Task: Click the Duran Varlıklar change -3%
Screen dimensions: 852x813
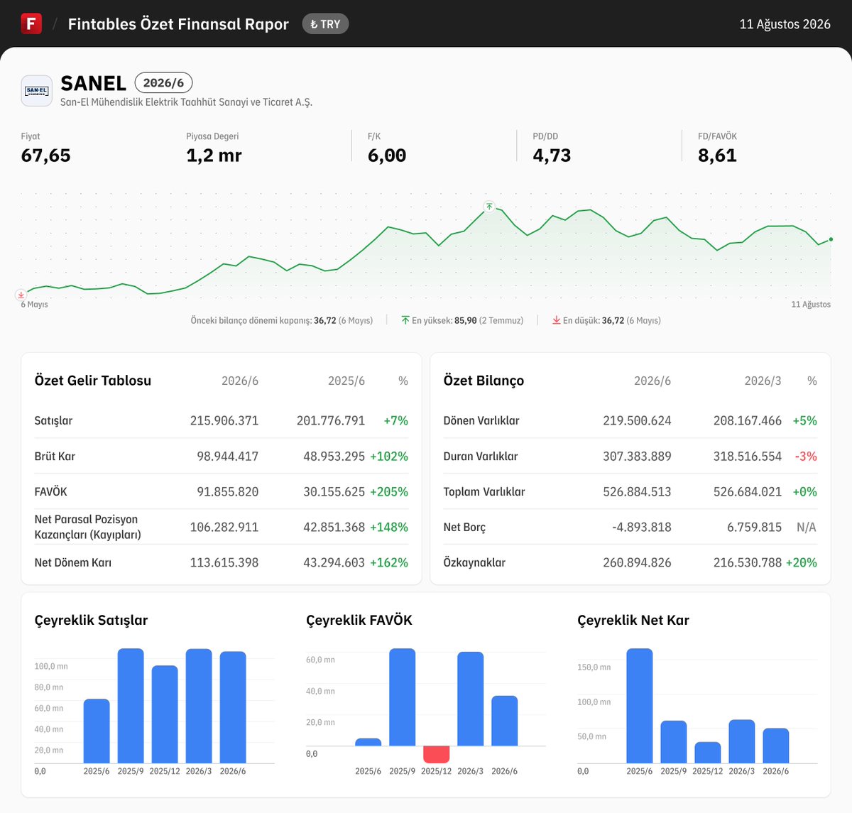Action: (806, 456)
